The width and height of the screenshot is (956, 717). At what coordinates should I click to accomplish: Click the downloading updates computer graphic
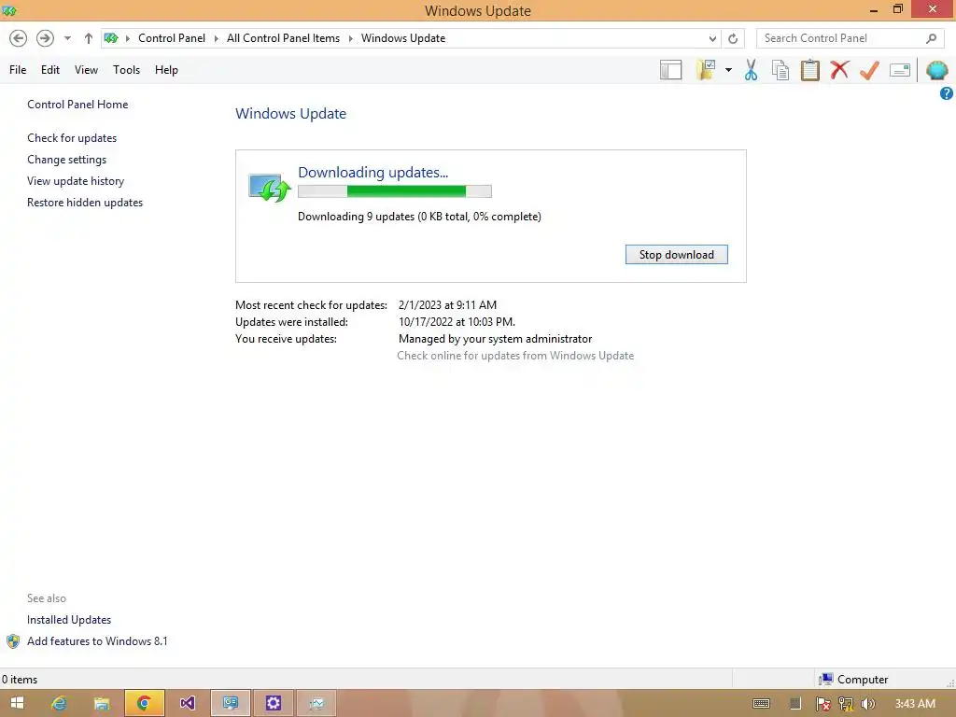[269, 187]
